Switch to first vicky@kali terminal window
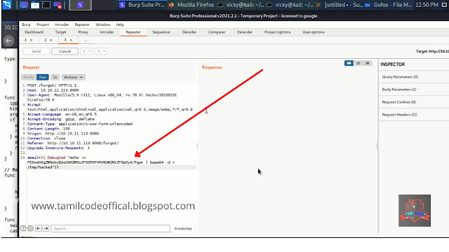Screen dimensions: 449x252 pos(241,5)
